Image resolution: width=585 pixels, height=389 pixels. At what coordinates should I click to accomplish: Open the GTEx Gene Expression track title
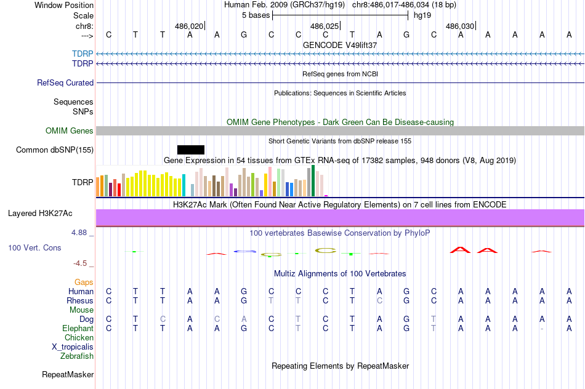tap(340, 161)
